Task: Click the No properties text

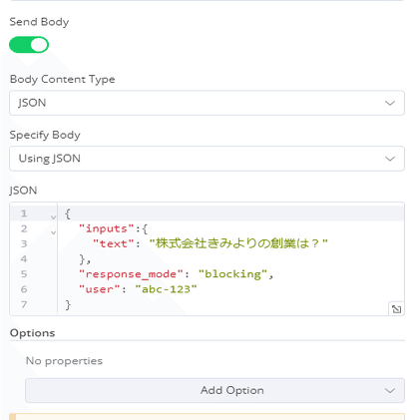Action: (64, 361)
